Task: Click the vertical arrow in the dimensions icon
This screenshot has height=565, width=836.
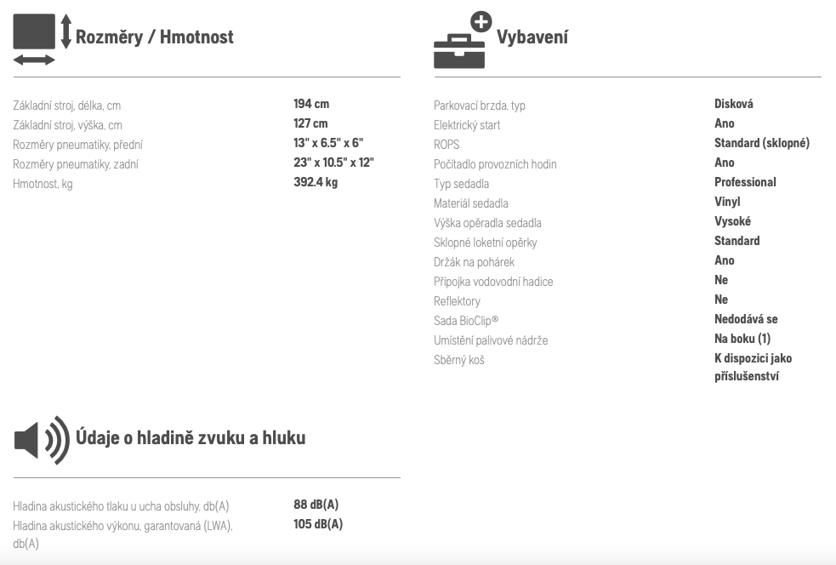Action: (x=66, y=31)
